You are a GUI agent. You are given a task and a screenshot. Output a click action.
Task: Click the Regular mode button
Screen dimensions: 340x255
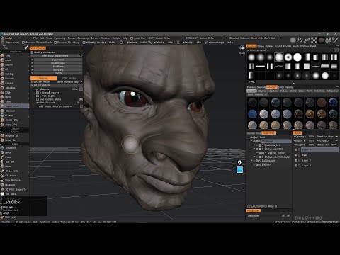click(x=43, y=78)
